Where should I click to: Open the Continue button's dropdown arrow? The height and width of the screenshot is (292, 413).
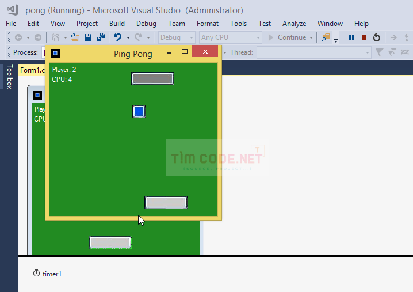pos(311,37)
